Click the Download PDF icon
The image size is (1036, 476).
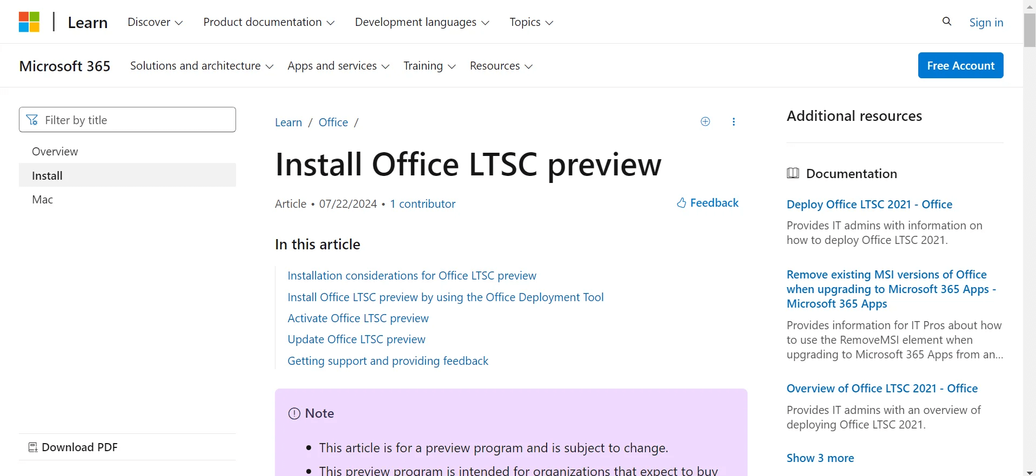[x=32, y=447]
